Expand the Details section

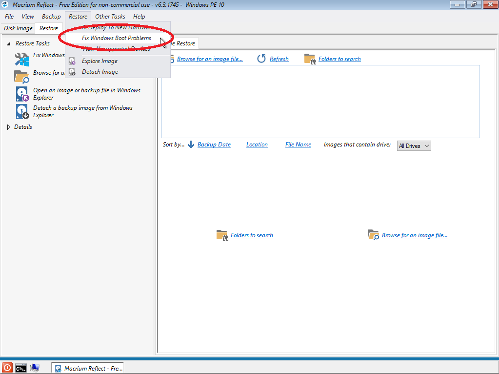click(x=9, y=127)
